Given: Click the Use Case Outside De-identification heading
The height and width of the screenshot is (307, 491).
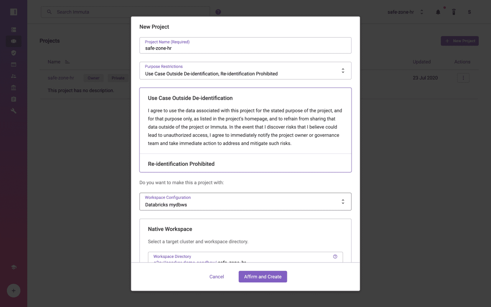Looking at the screenshot, I should pyautogui.click(x=190, y=98).
